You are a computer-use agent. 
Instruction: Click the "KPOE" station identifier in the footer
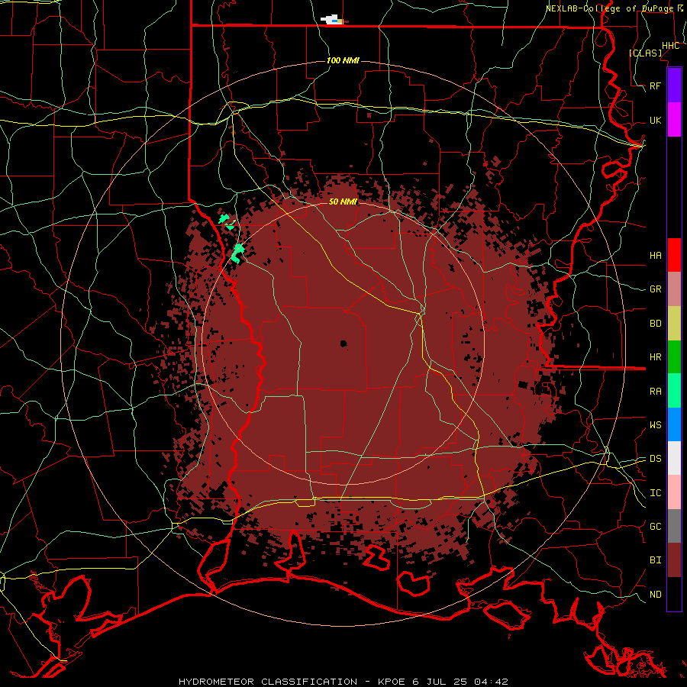click(x=392, y=682)
